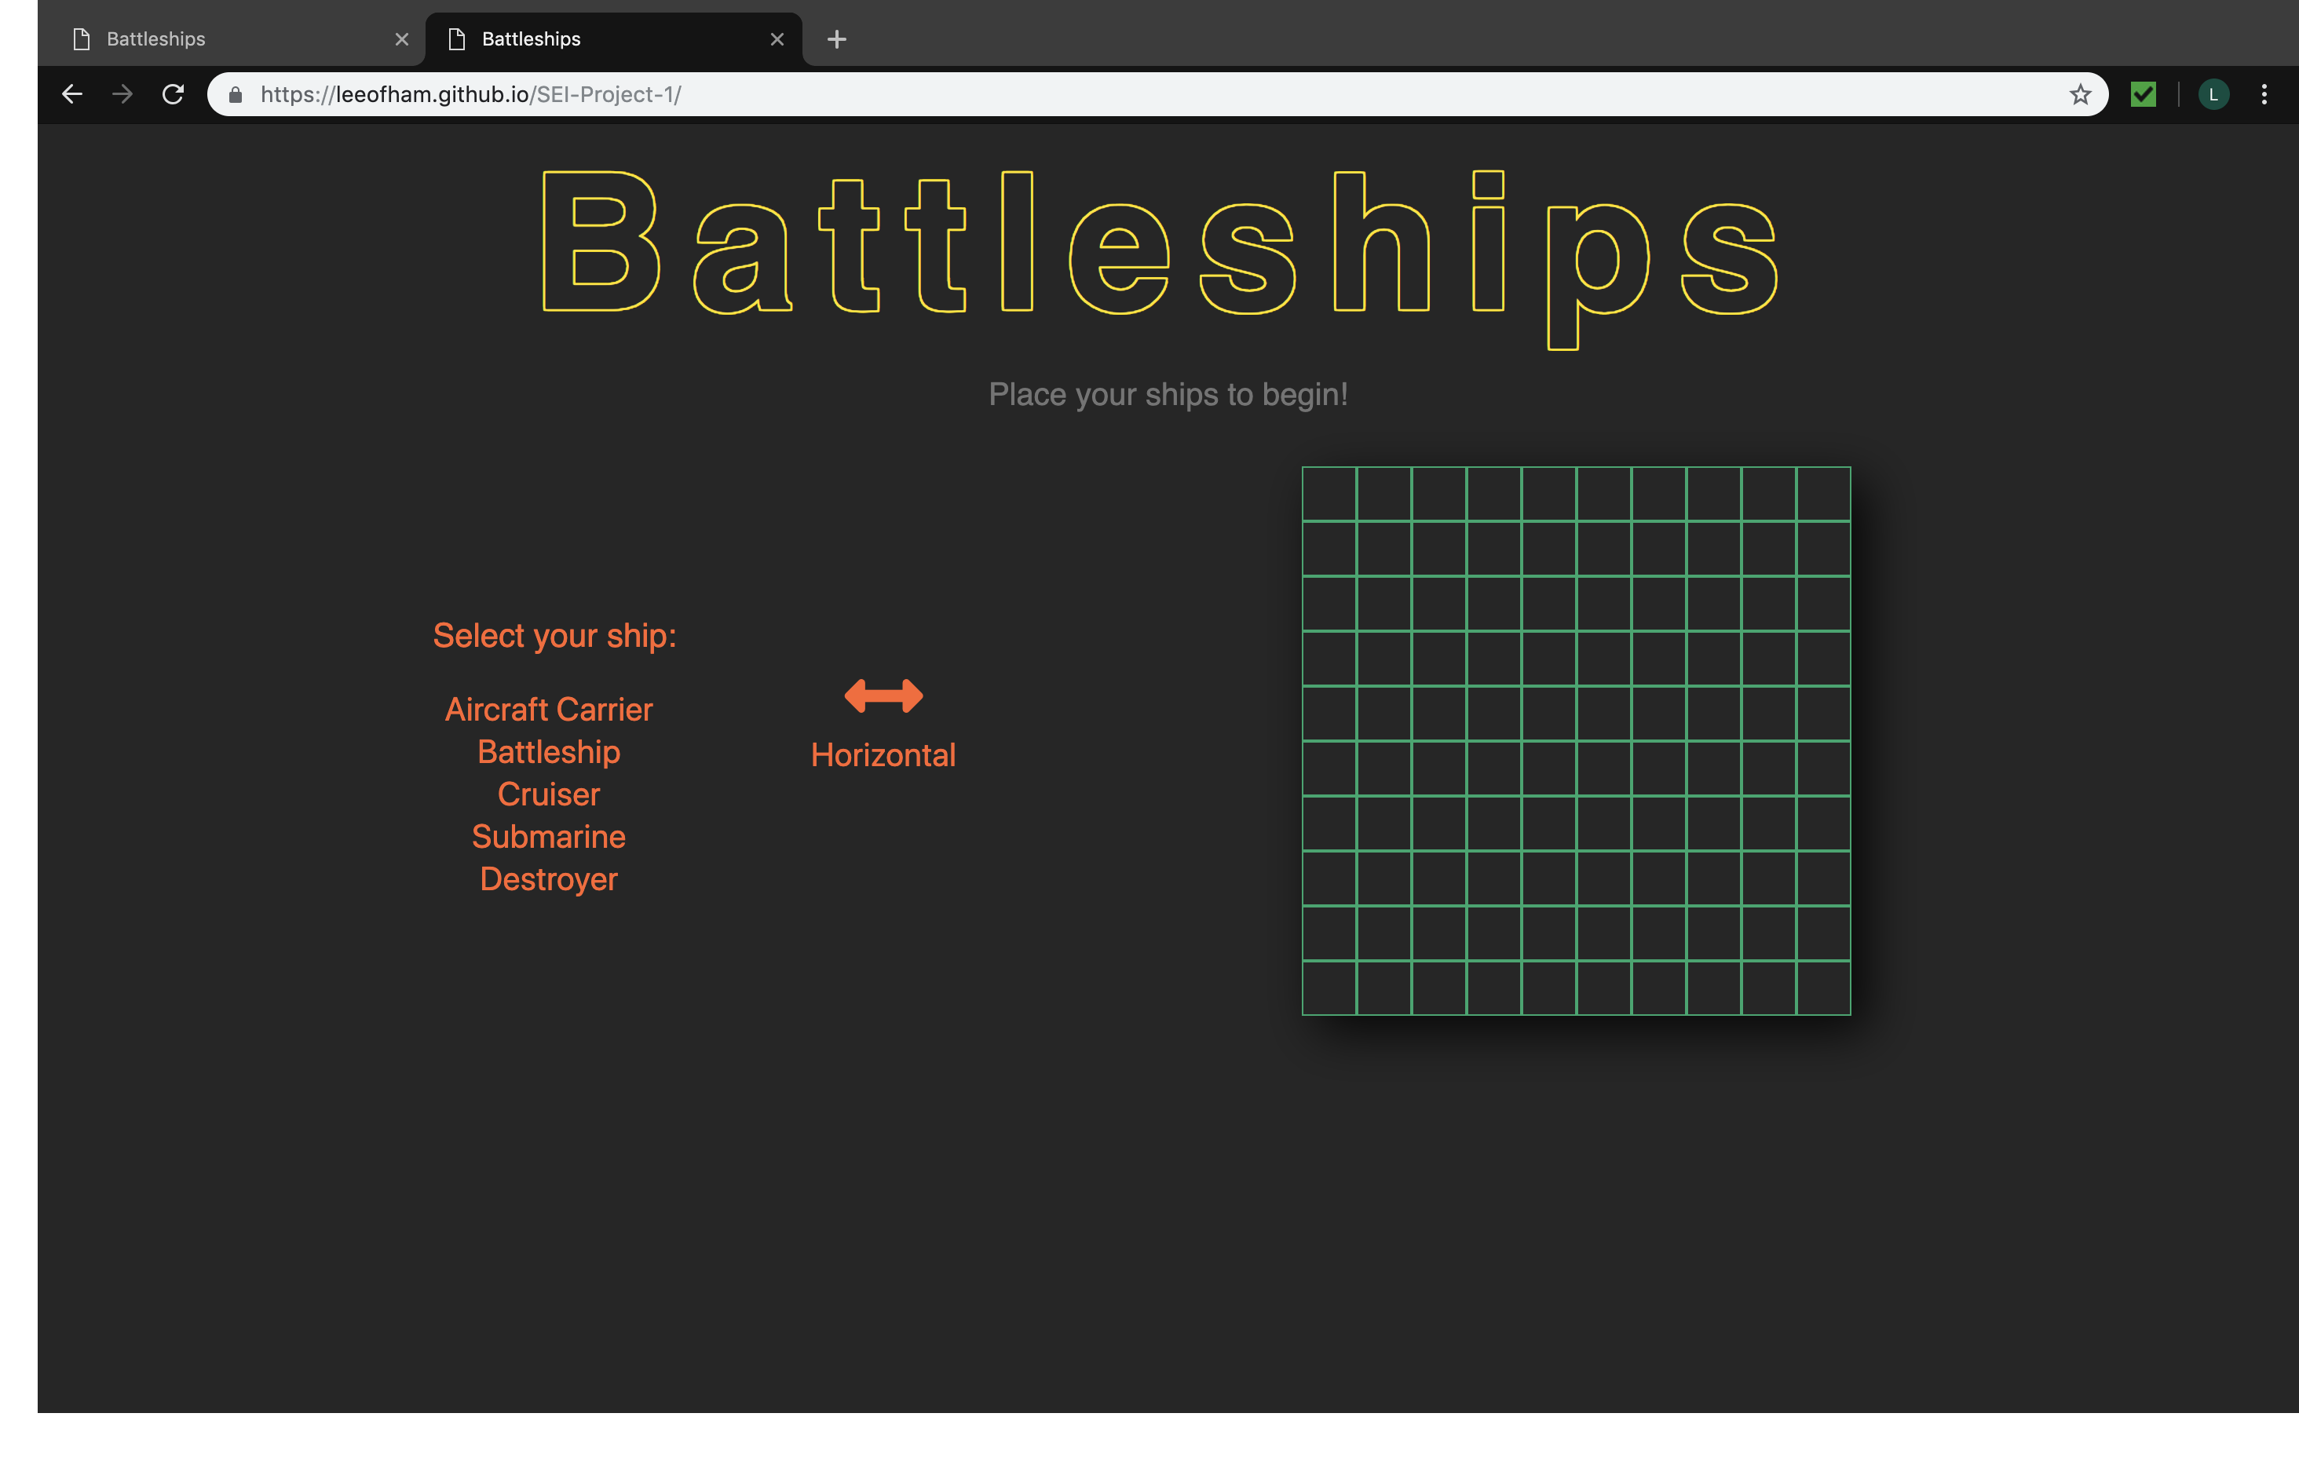This screenshot has width=2299, height=1457.
Task: Pick the Submarine ship
Action: click(x=549, y=836)
